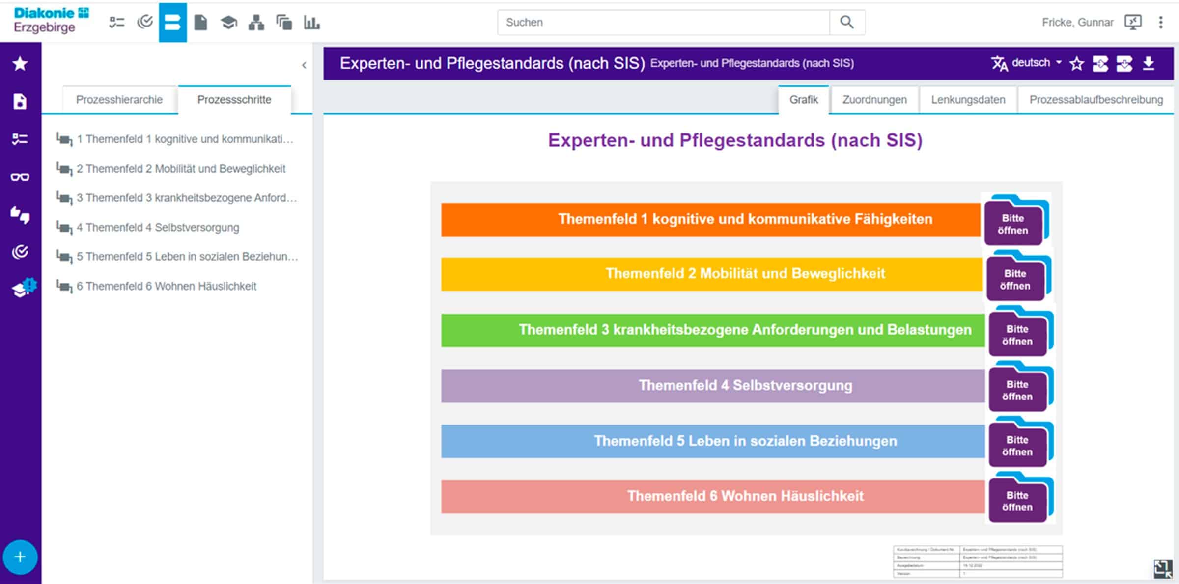Open the Lenkungsdaten tab
This screenshot has width=1179, height=584.
tap(968, 100)
